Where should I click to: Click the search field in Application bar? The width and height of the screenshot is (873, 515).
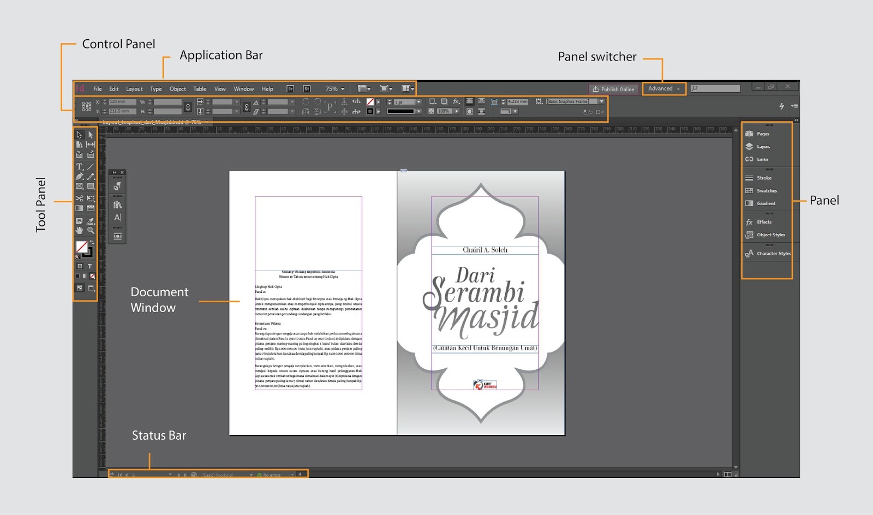click(x=715, y=88)
